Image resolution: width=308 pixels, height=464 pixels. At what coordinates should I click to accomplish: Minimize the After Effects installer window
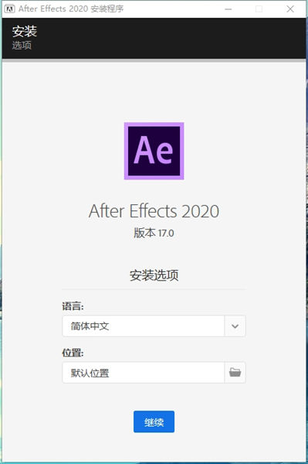[x=228, y=9]
